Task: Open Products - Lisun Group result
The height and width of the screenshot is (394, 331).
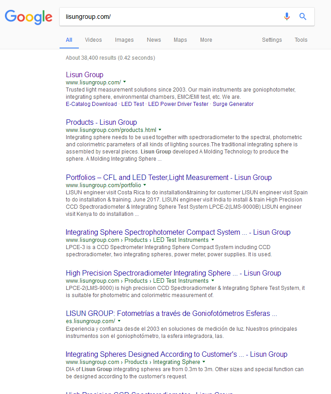Action: [x=101, y=122]
